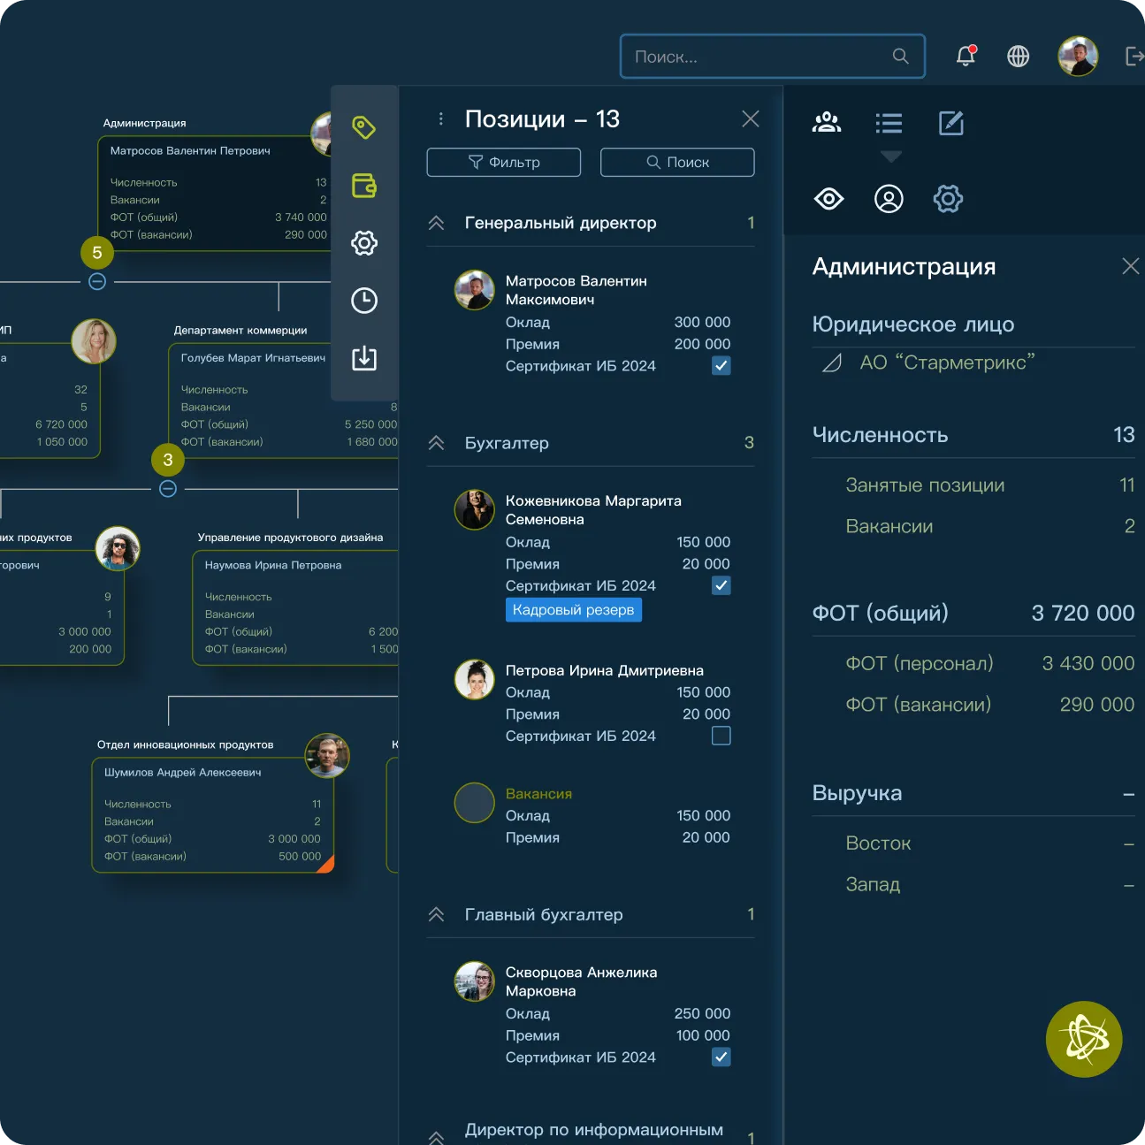
Task: Check Сертификат ИБ 2024 for Петрова Ирина
Action: tap(721, 736)
